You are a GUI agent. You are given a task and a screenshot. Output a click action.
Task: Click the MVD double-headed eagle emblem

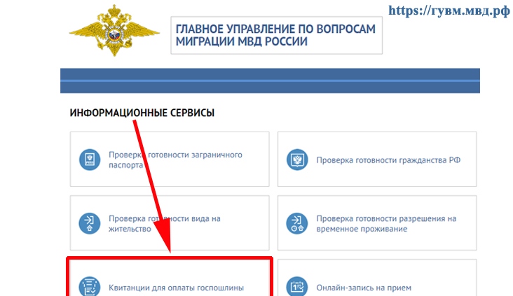coord(114,30)
